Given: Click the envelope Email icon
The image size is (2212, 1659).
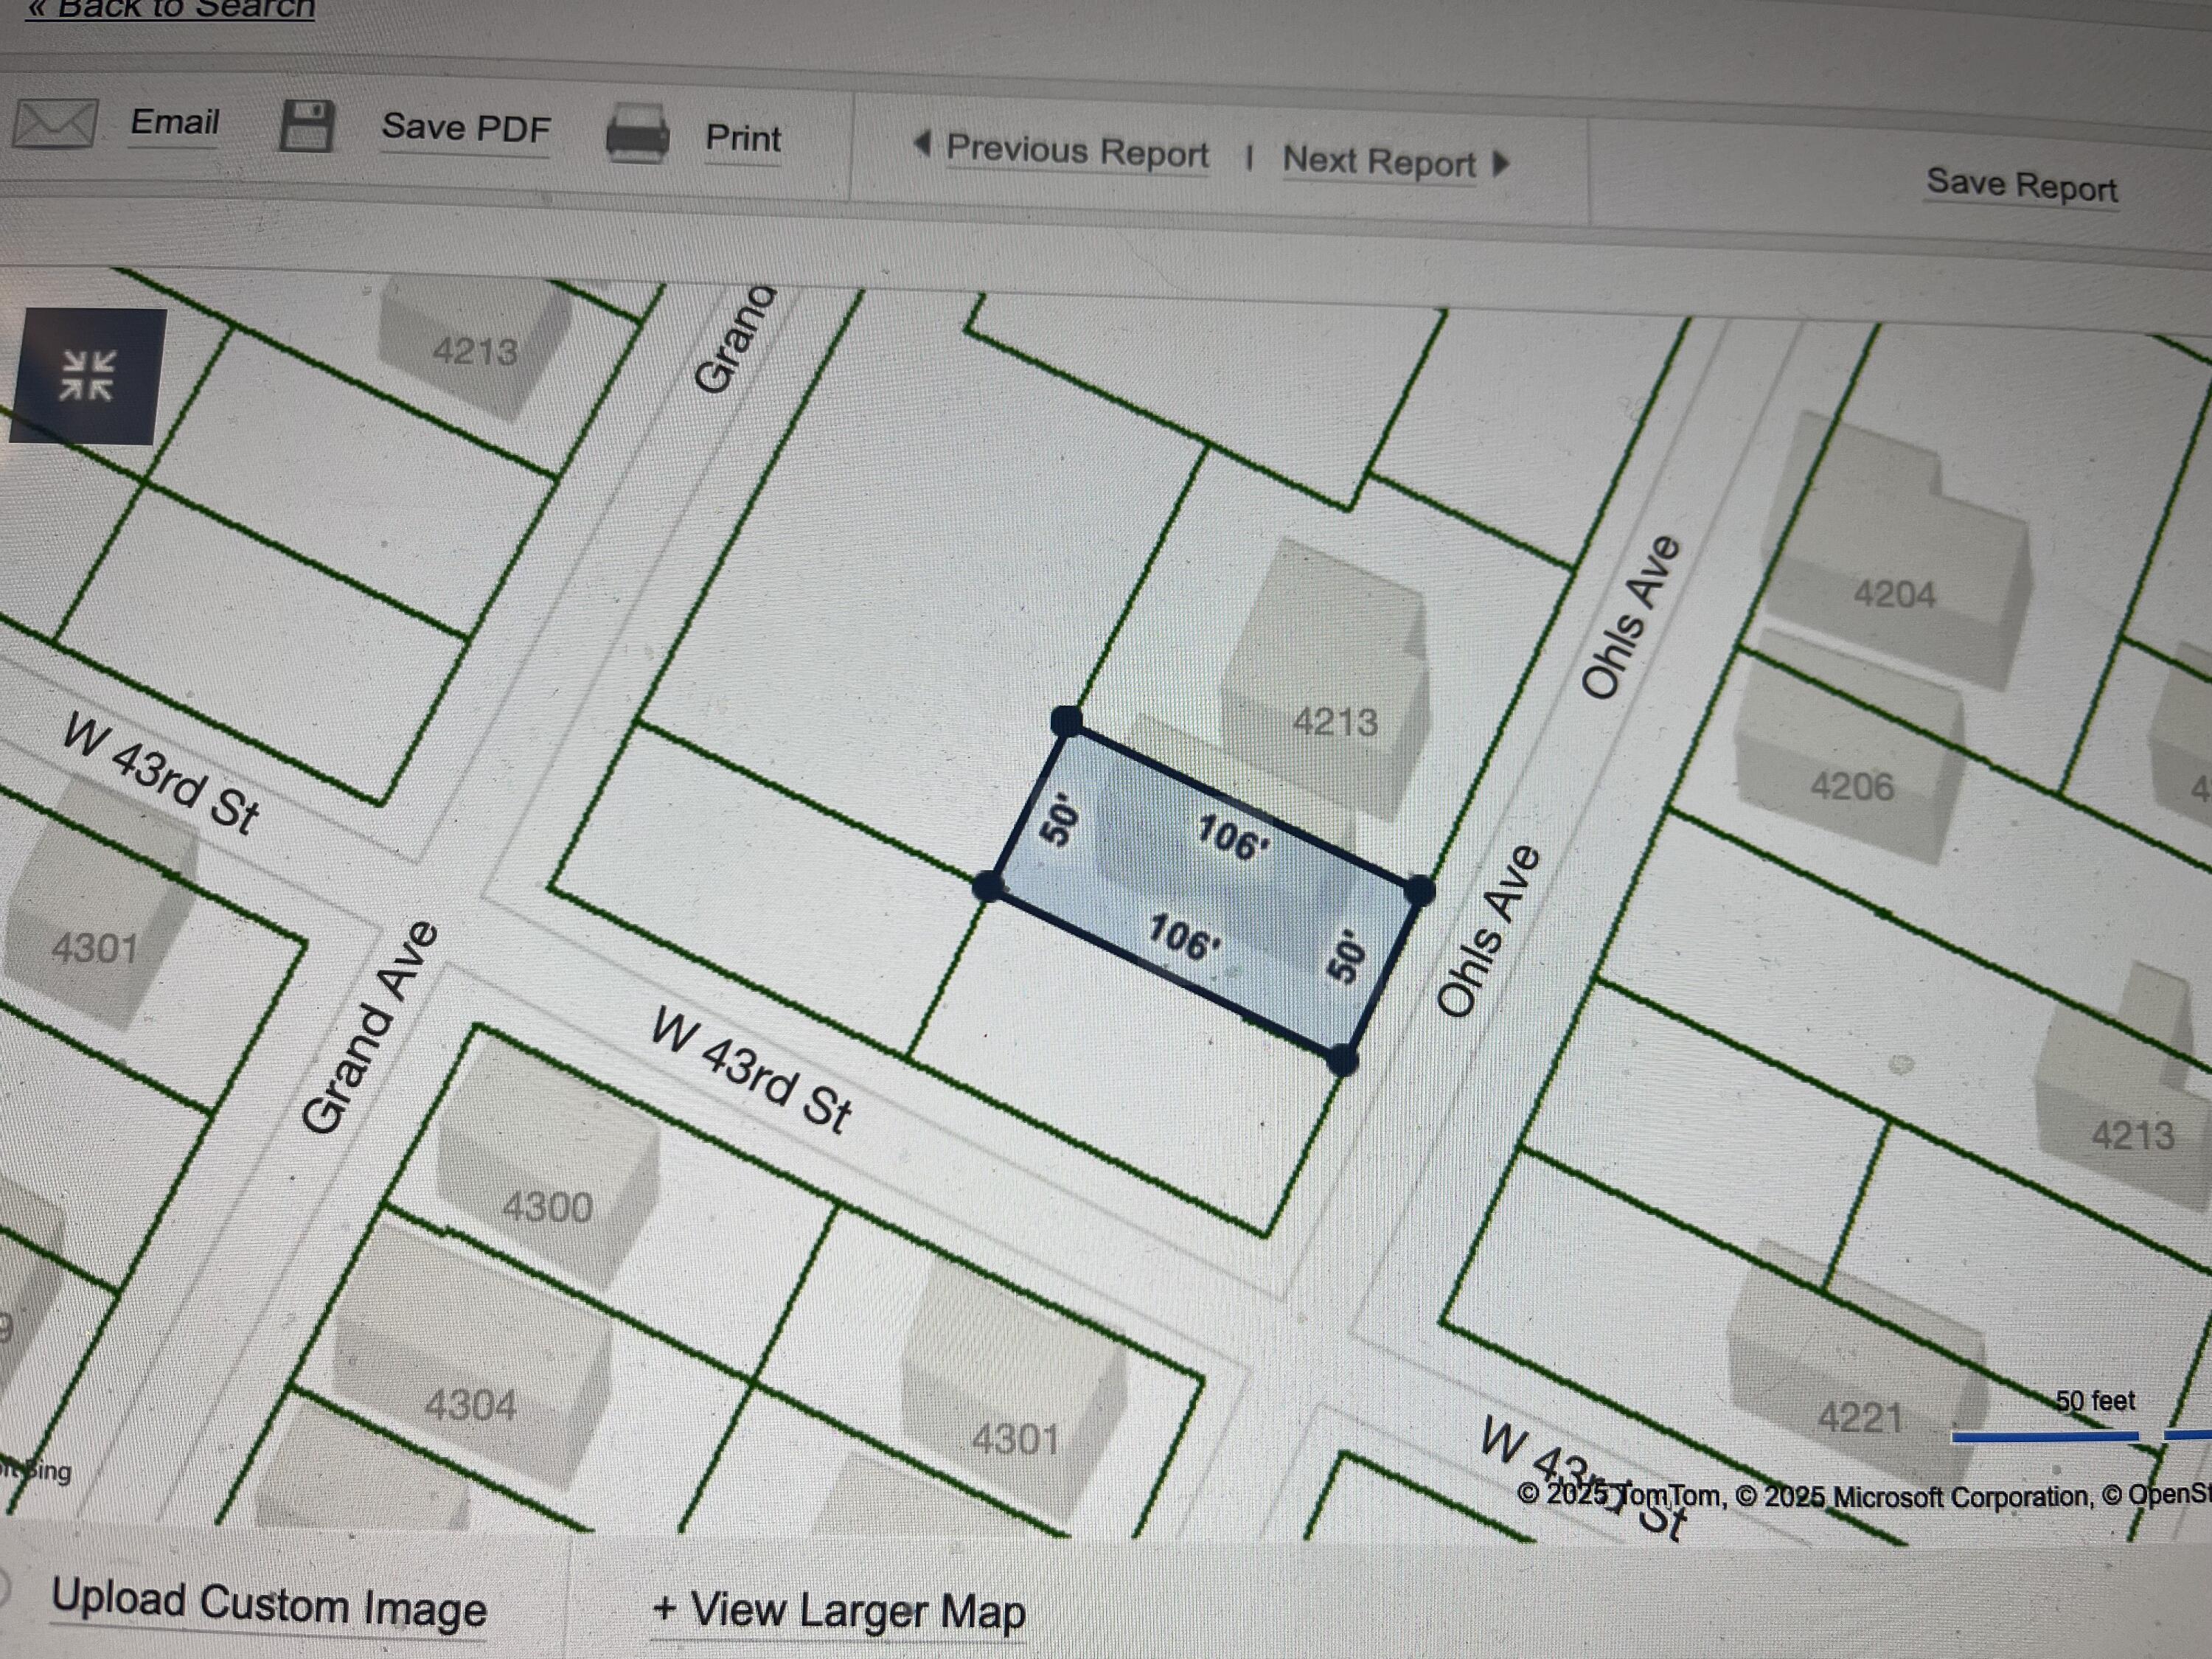Looking at the screenshot, I should [55, 124].
